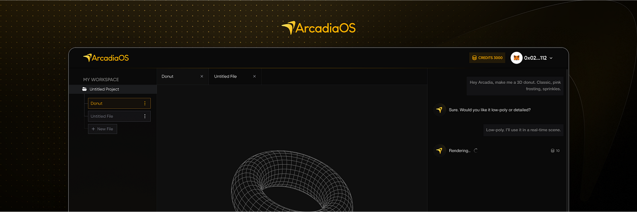Click the user message about 3D donut
This screenshot has width=637, height=212.
click(515, 85)
